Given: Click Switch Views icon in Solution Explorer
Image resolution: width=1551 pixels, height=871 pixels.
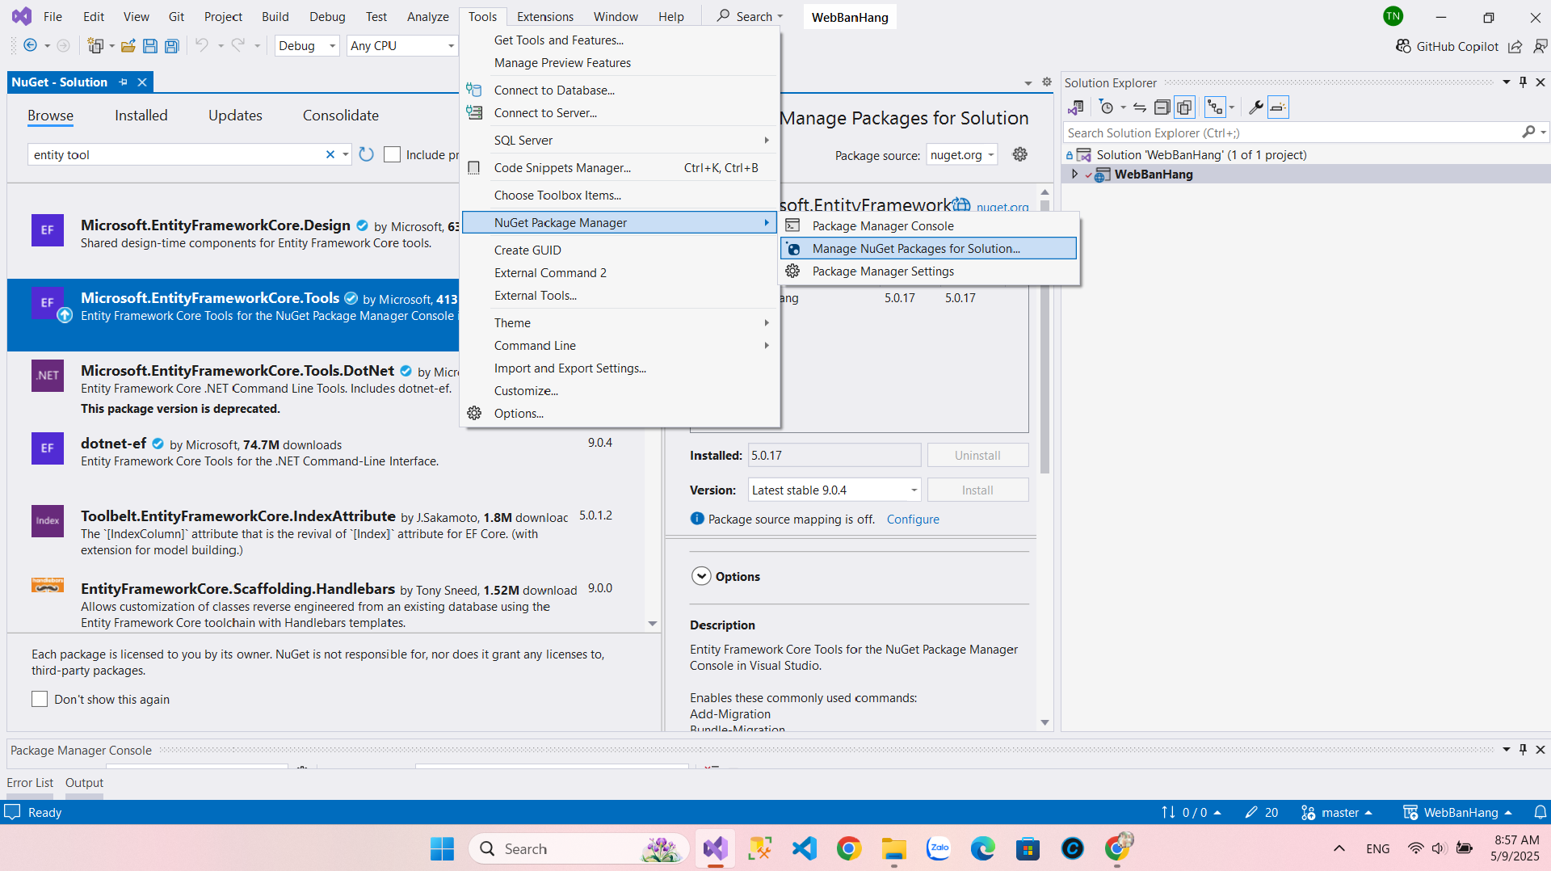Looking at the screenshot, I should coord(1076,107).
